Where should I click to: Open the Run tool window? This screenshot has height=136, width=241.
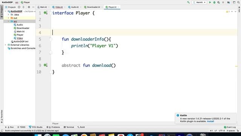tap(9, 127)
